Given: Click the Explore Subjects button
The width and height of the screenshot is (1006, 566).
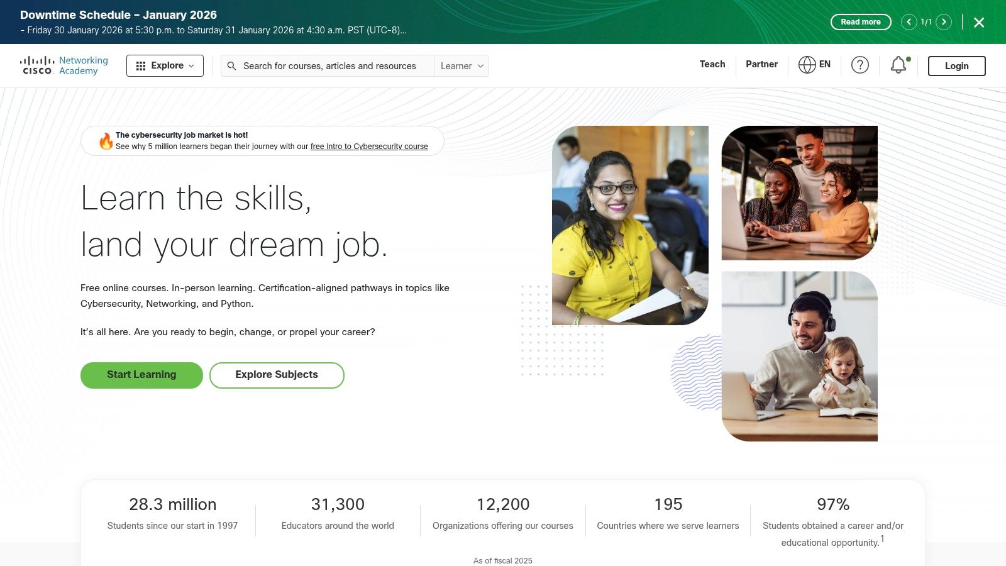Looking at the screenshot, I should 277,375.
